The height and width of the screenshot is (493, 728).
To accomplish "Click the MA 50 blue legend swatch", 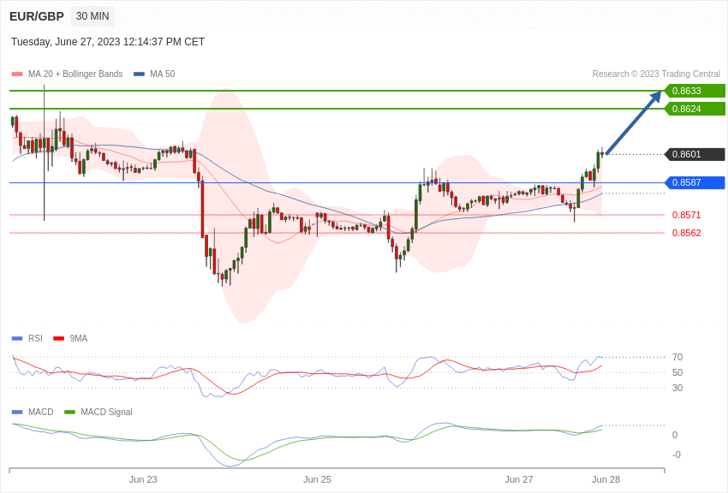I will (139, 74).
